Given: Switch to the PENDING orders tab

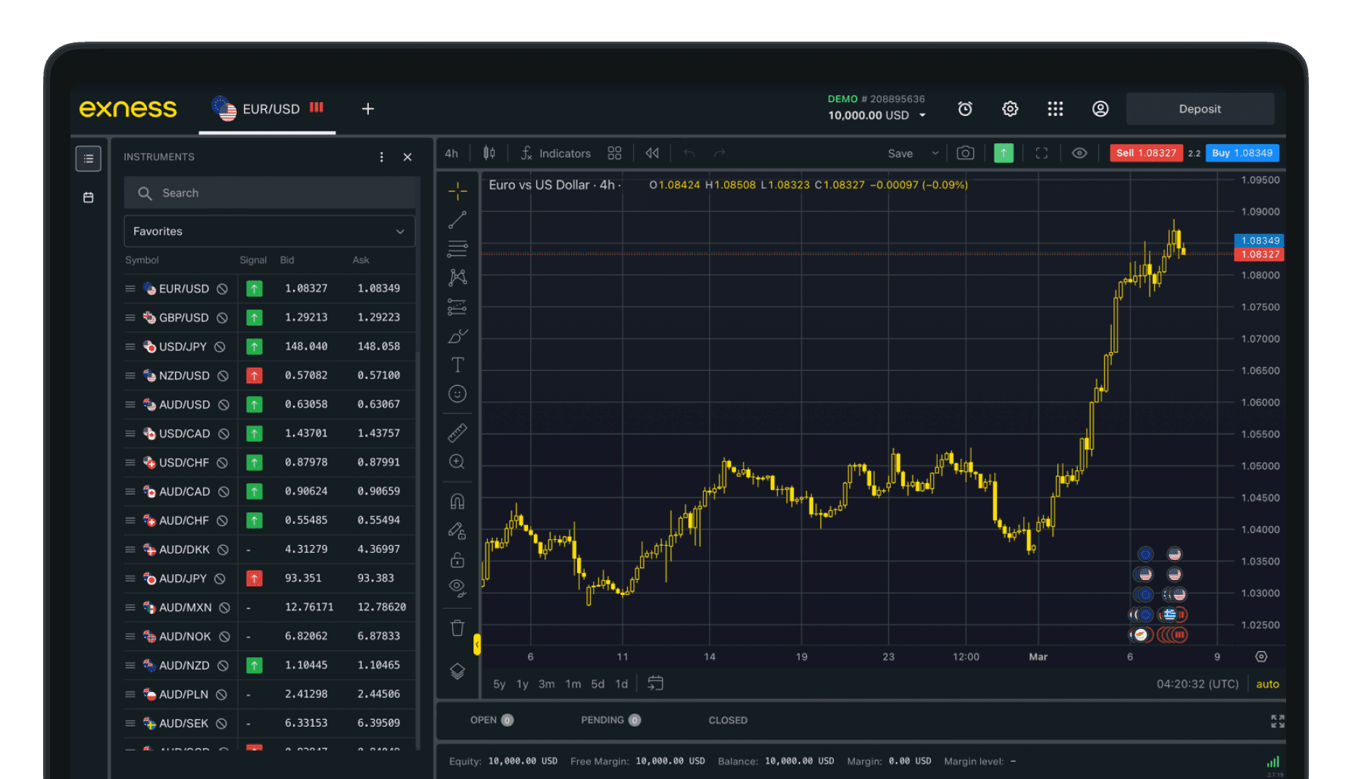Looking at the screenshot, I should (601, 720).
